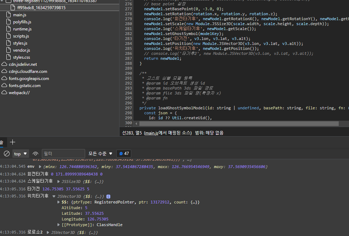Screen dimensions: 349x236
Task: Click the console filter input field
Action: [63, 154]
